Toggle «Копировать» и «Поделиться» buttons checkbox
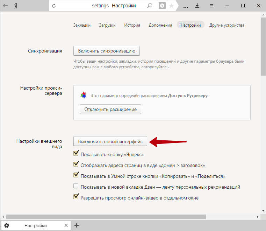266x231 pixels. click(76, 175)
